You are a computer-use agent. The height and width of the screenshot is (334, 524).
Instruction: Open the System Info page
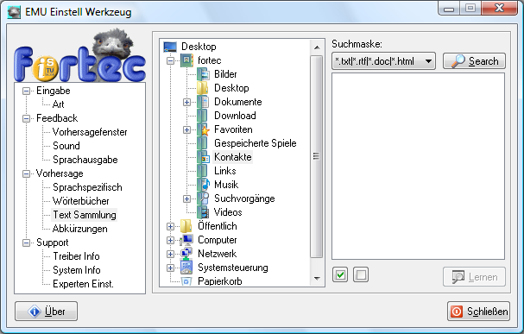coord(76,270)
